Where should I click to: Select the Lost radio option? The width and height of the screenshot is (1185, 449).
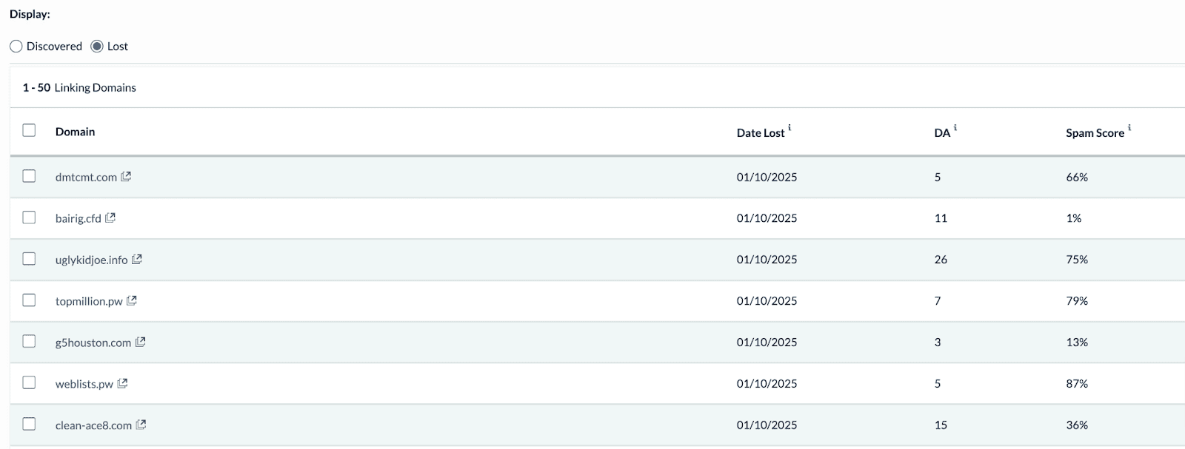point(97,47)
